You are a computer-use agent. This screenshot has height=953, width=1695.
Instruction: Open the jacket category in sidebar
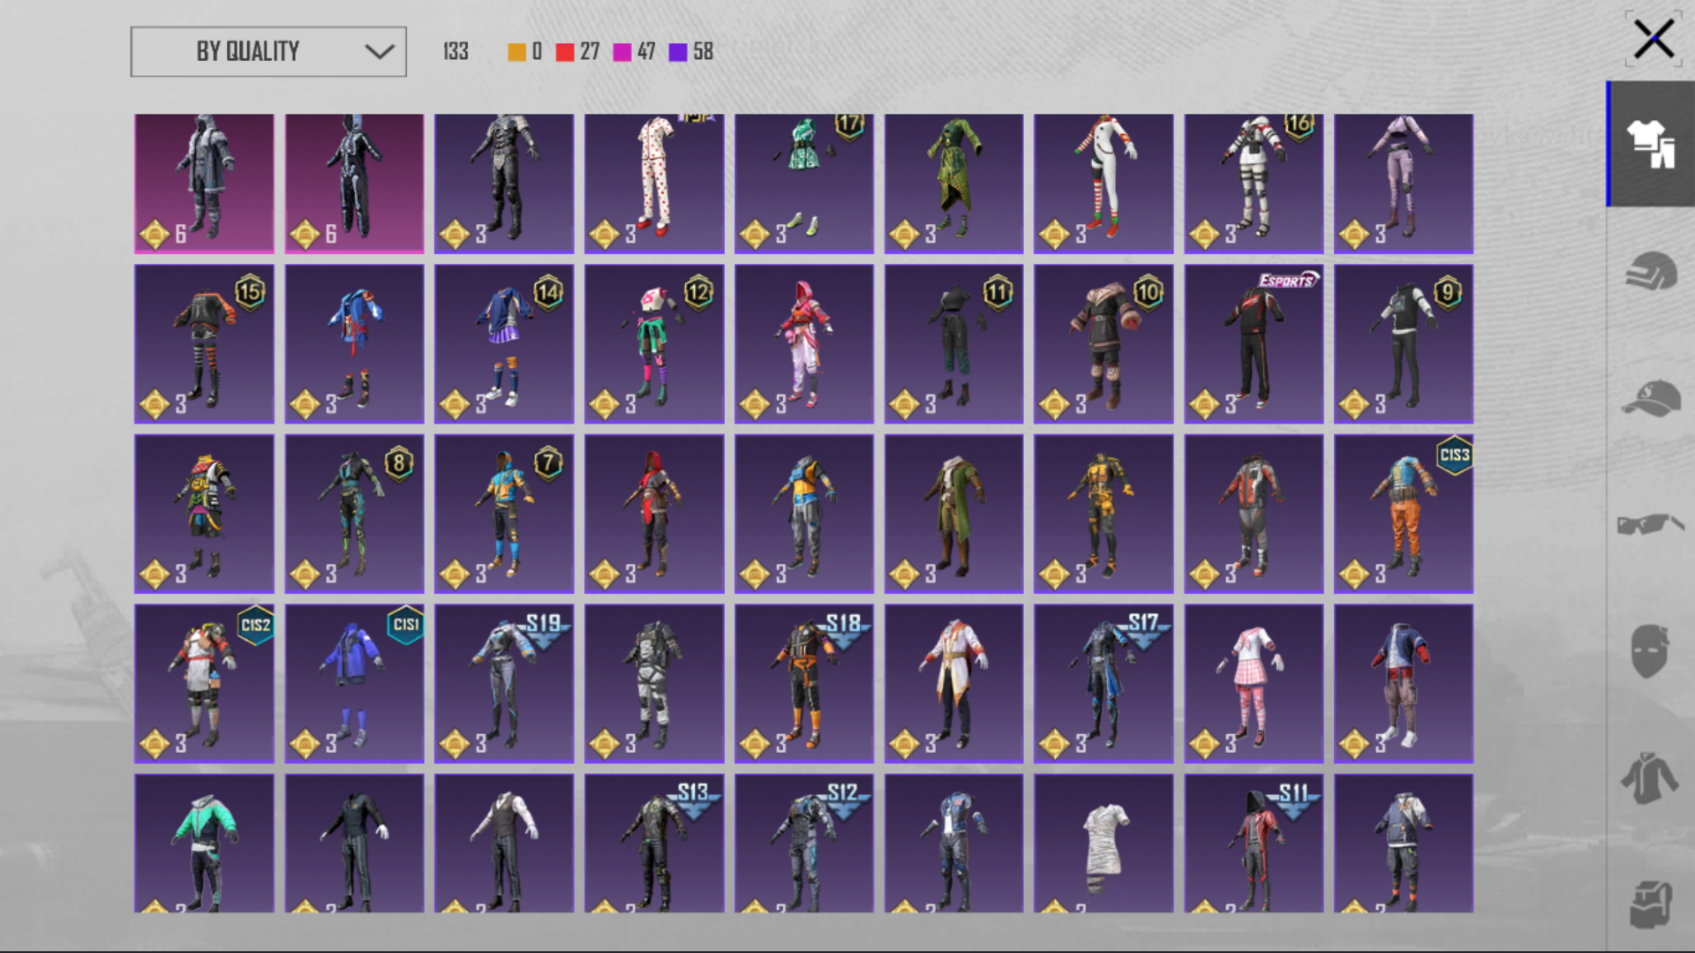pos(1650,777)
